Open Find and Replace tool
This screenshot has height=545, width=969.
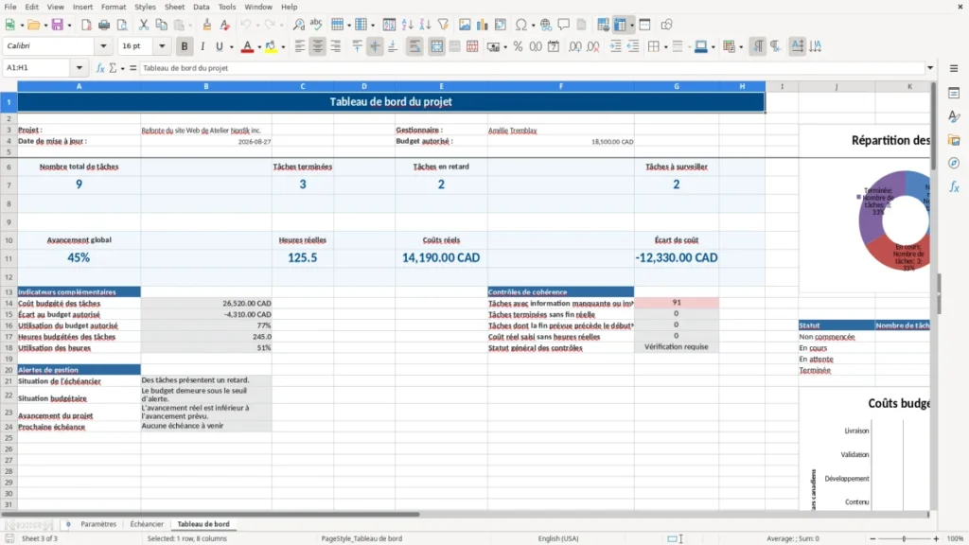(x=298, y=25)
